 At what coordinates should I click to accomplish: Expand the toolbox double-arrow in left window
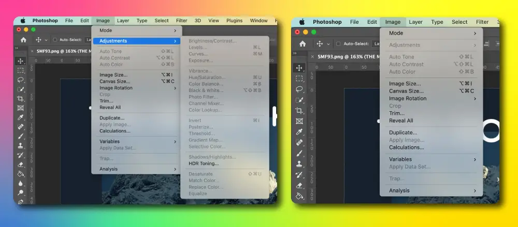[17, 48]
